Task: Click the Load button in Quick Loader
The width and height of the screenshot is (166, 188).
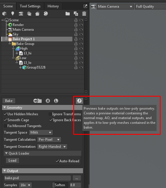Action: pos(12,161)
